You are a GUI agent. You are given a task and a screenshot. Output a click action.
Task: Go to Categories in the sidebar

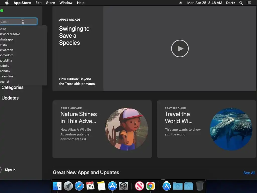click(13, 87)
